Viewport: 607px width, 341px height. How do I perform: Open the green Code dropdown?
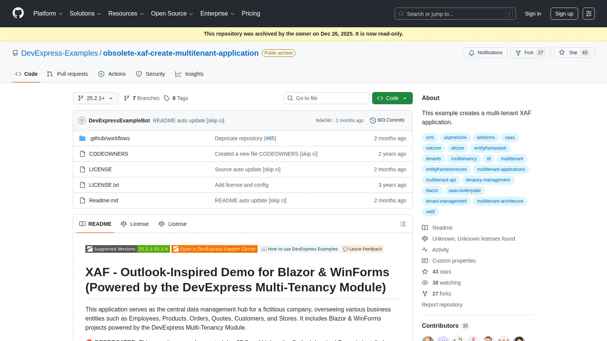(392, 98)
